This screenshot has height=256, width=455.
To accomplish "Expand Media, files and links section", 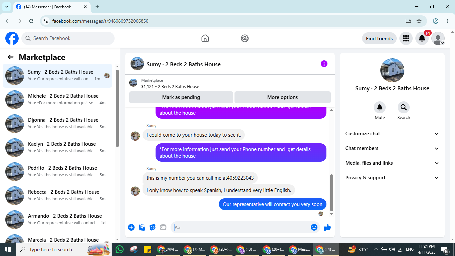I will click(392, 163).
